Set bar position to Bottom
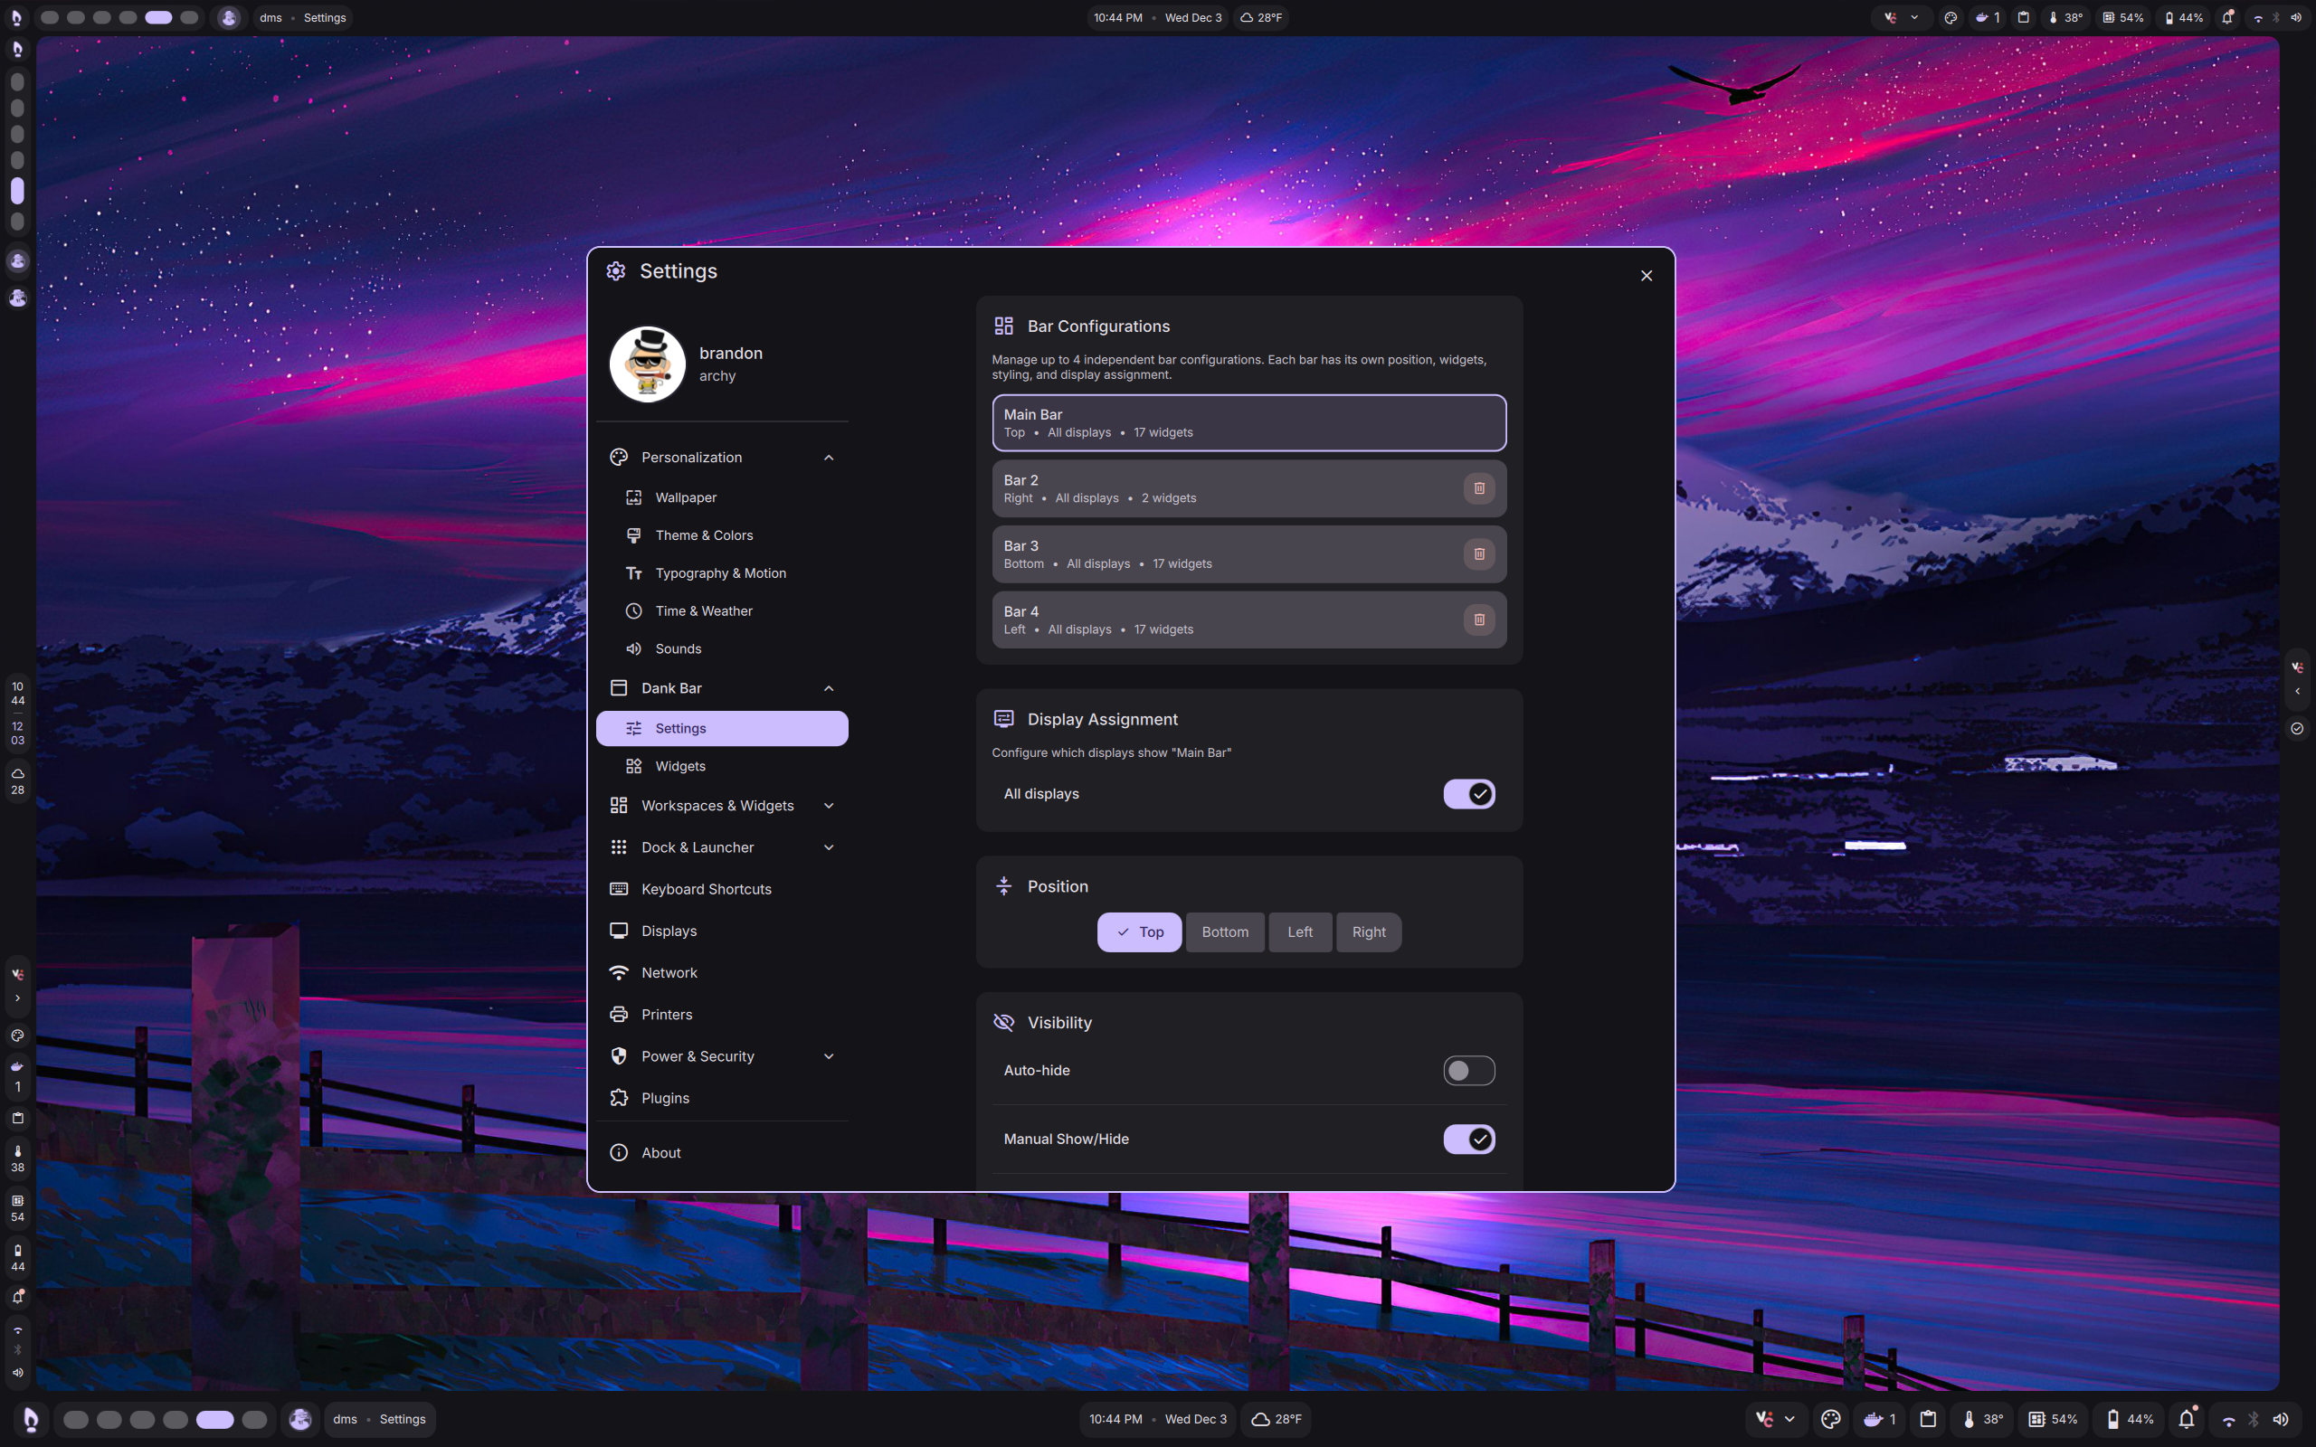Image resolution: width=2316 pixels, height=1447 pixels. coord(1224,932)
